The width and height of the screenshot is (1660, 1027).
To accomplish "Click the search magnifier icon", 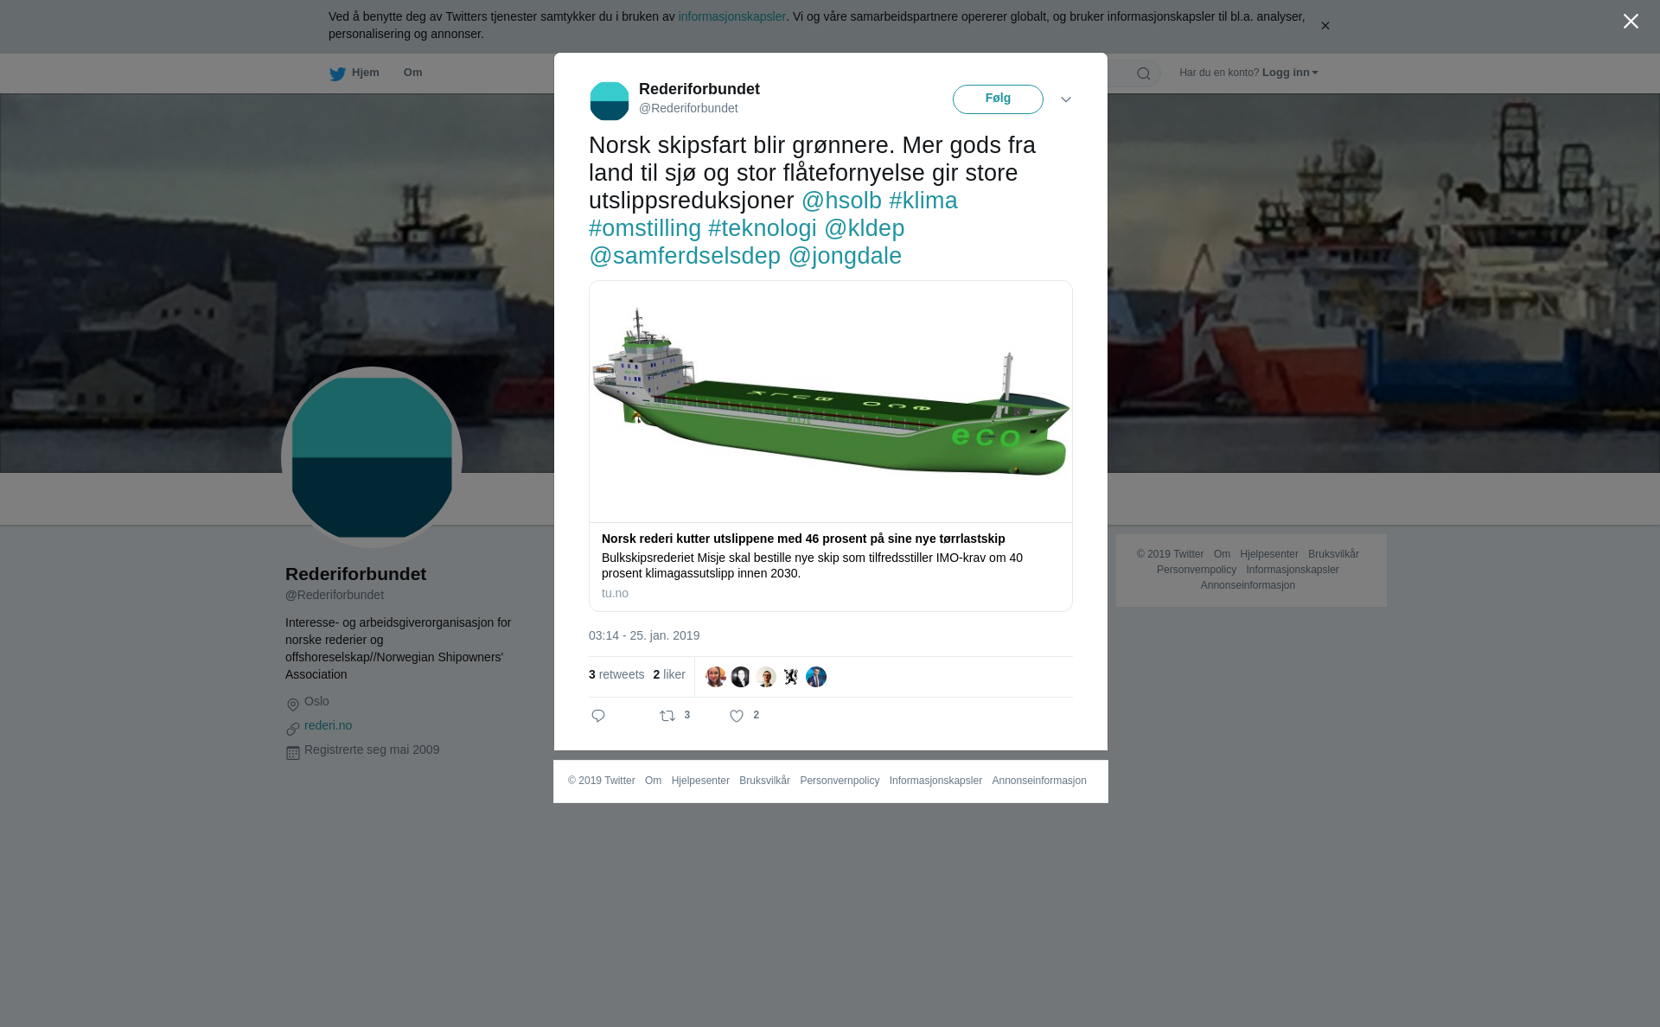I will [x=1143, y=74].
